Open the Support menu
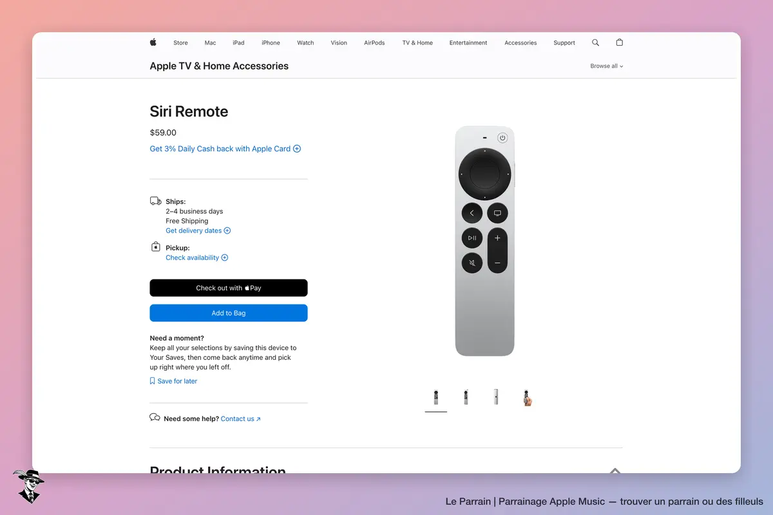Image resolution: width=773 pixels, height=515 pixels. [564, 42]
